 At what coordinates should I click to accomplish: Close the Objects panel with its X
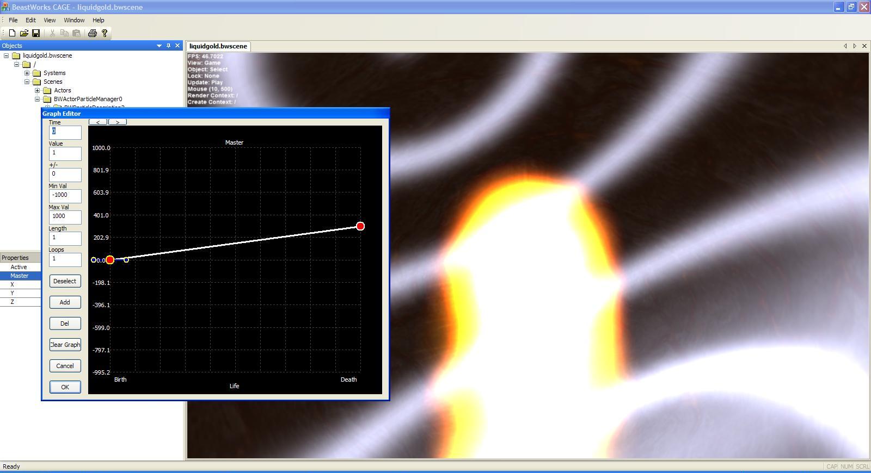pos(177,46)
